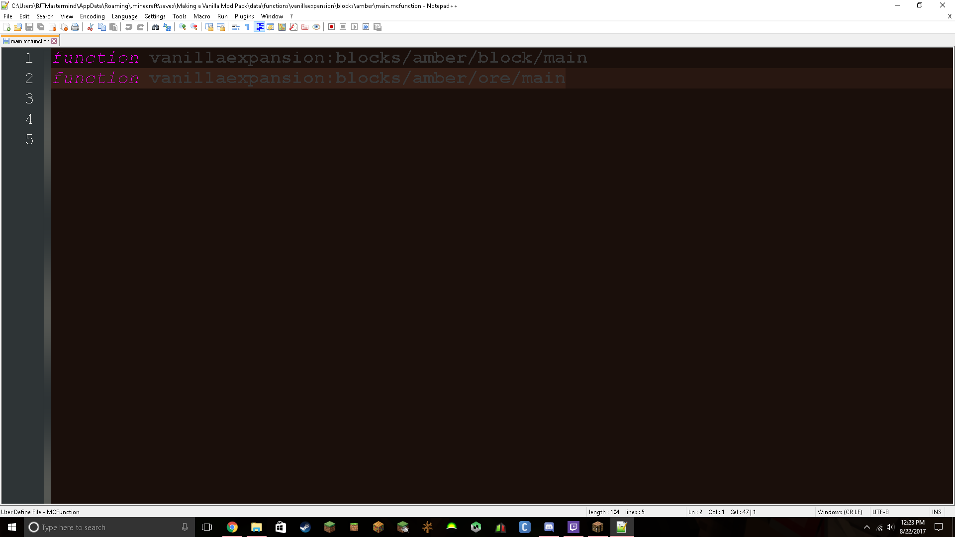Toggle the Indent Guide button
The width and height of the screenshot is (955, 537).
259,27
